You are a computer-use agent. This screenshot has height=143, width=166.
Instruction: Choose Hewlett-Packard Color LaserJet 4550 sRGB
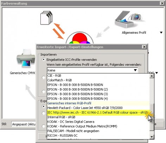(x=98, y=108)
